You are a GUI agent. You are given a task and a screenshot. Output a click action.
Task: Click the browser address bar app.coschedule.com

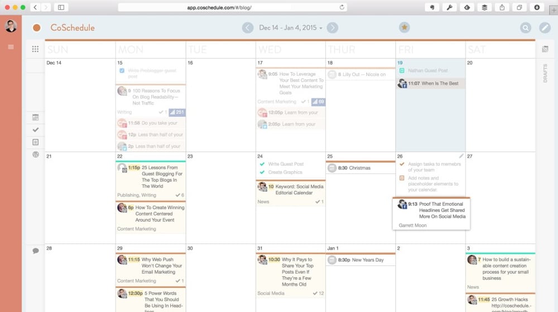click(232, 7)
